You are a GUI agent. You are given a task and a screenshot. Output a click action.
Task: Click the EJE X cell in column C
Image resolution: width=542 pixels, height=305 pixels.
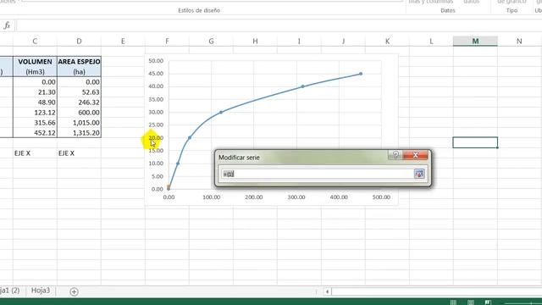click(x=35, y=153)
